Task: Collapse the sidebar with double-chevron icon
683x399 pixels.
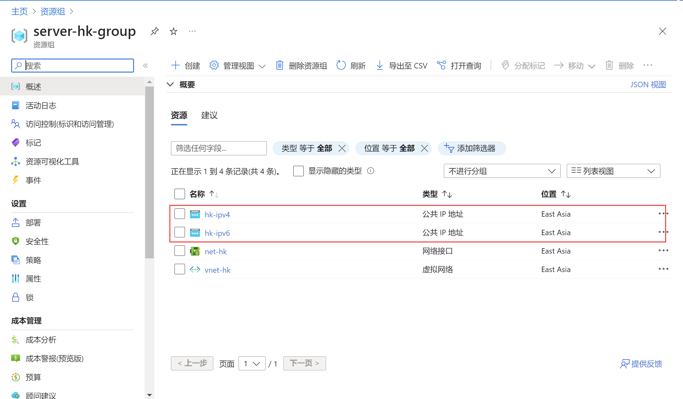Action: coord(146,66)
